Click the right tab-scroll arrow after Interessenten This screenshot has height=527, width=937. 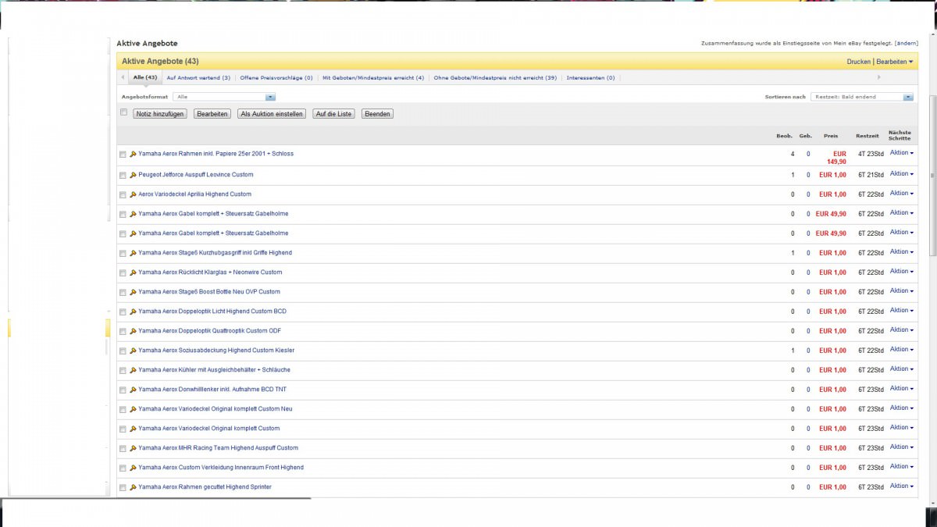(x=879, y=78)
